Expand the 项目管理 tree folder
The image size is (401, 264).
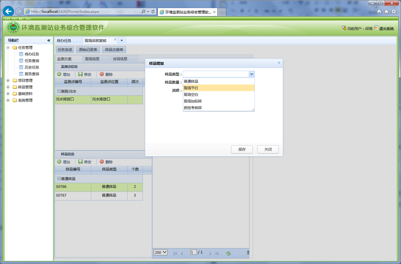[8, 81]
